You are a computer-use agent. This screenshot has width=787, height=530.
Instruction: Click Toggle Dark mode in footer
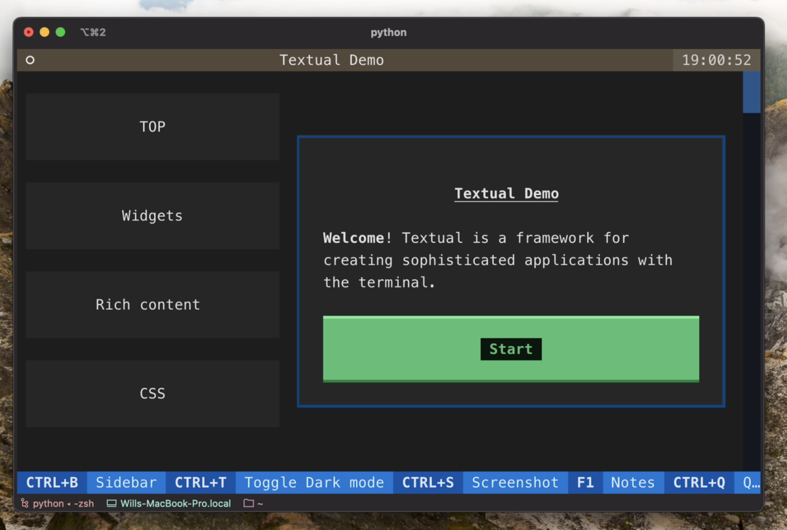(x=279, y=483)
